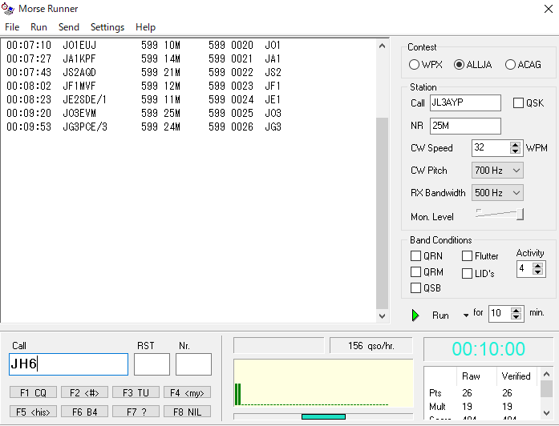Open the Run menu
This screenshot has width=559, height=426.
click(38, 27)
